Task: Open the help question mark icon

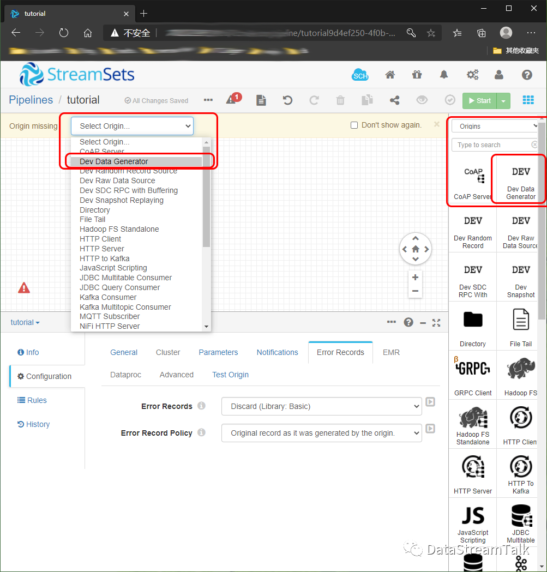Action: [527, 75]
